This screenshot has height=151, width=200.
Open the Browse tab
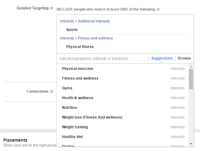[184, 58]
